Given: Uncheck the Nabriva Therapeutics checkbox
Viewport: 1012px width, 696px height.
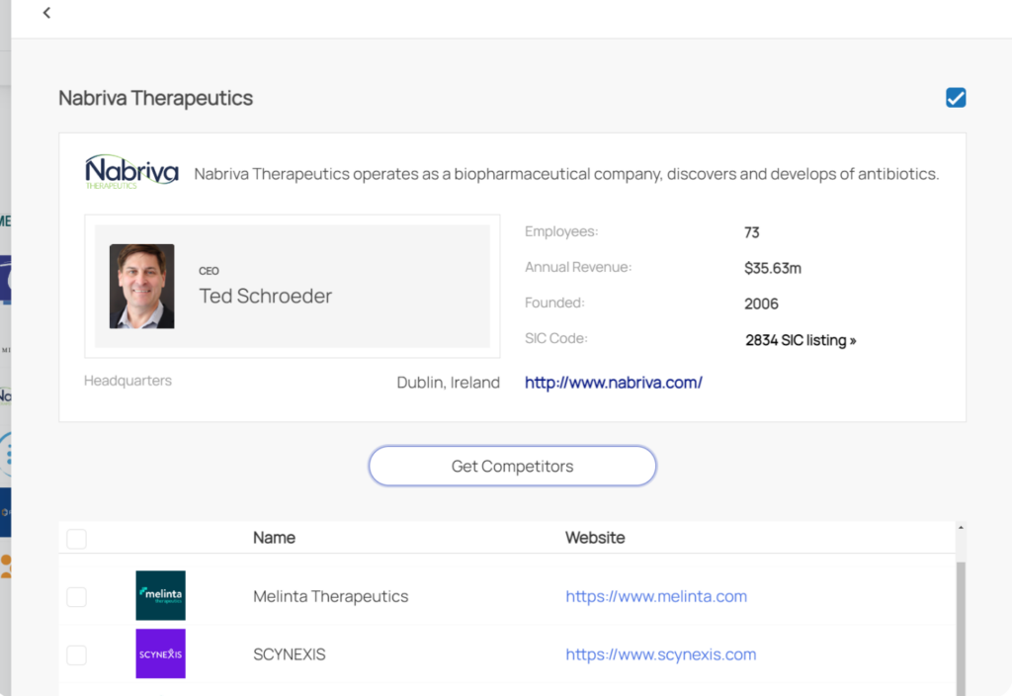Looking at the screenshot, I should coord(955,97).
